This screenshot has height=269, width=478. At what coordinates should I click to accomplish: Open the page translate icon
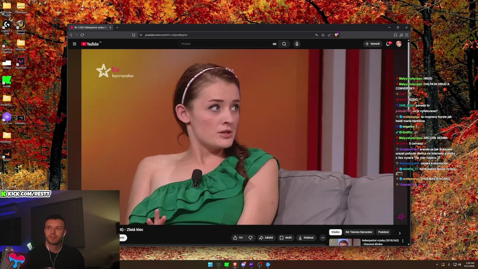click(317, 35)
